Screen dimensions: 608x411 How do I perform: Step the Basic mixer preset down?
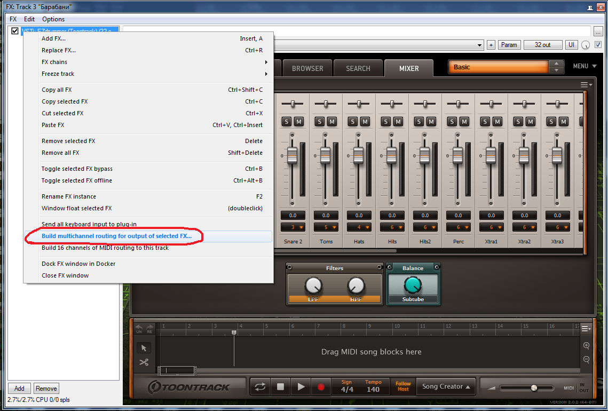(556, 70)
